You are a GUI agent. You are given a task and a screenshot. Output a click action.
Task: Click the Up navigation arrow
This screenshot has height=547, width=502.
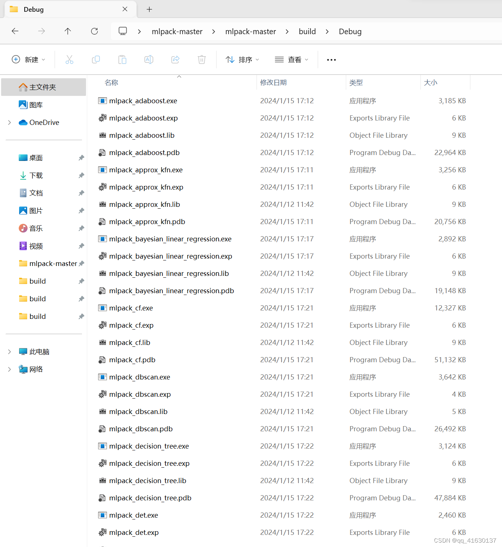tap(68, 31)
